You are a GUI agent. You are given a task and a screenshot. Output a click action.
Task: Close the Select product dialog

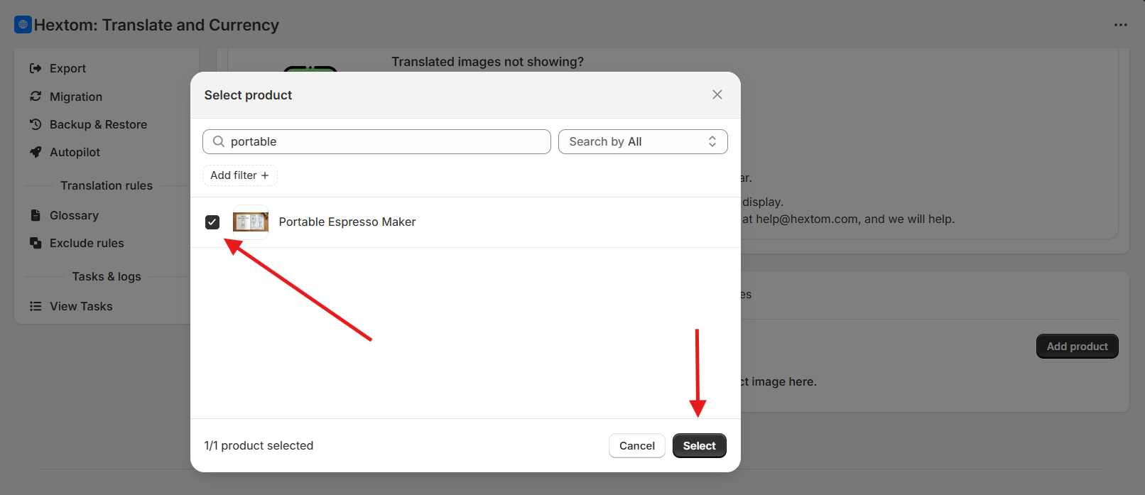pyautogui.click(x=717, y=94)
